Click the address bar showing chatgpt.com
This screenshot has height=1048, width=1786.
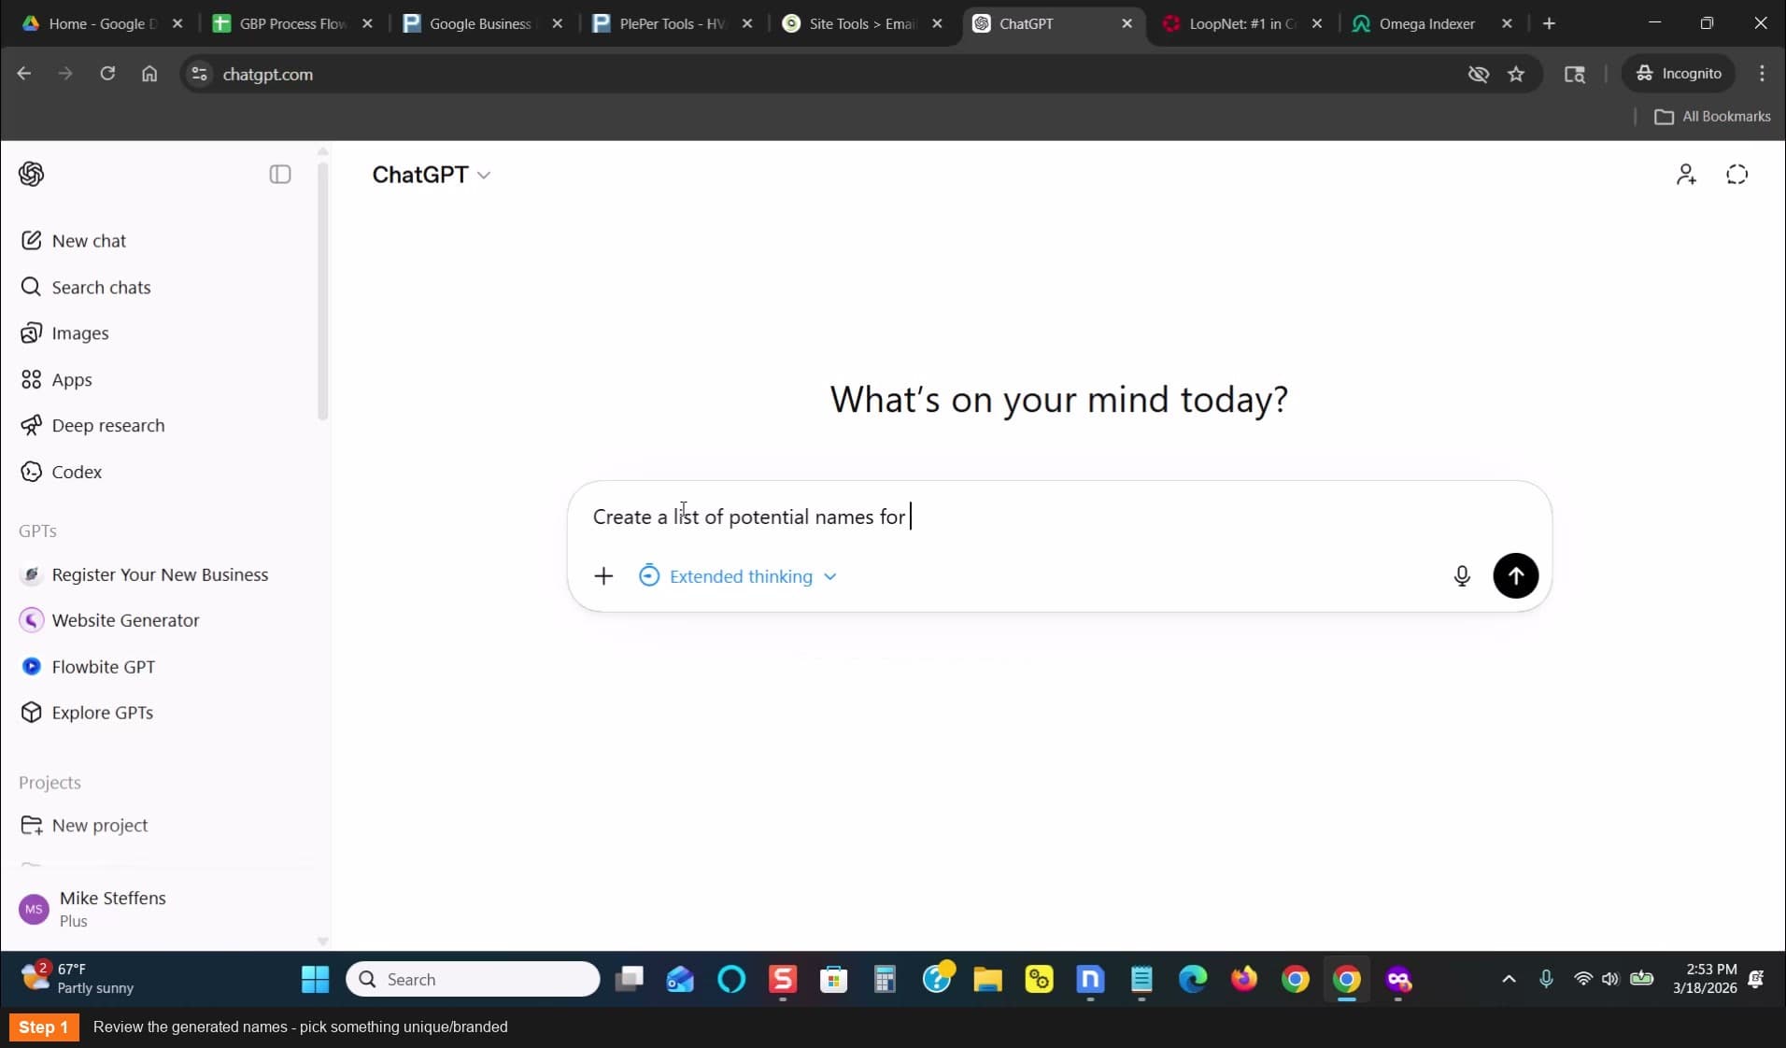[822, 74]
